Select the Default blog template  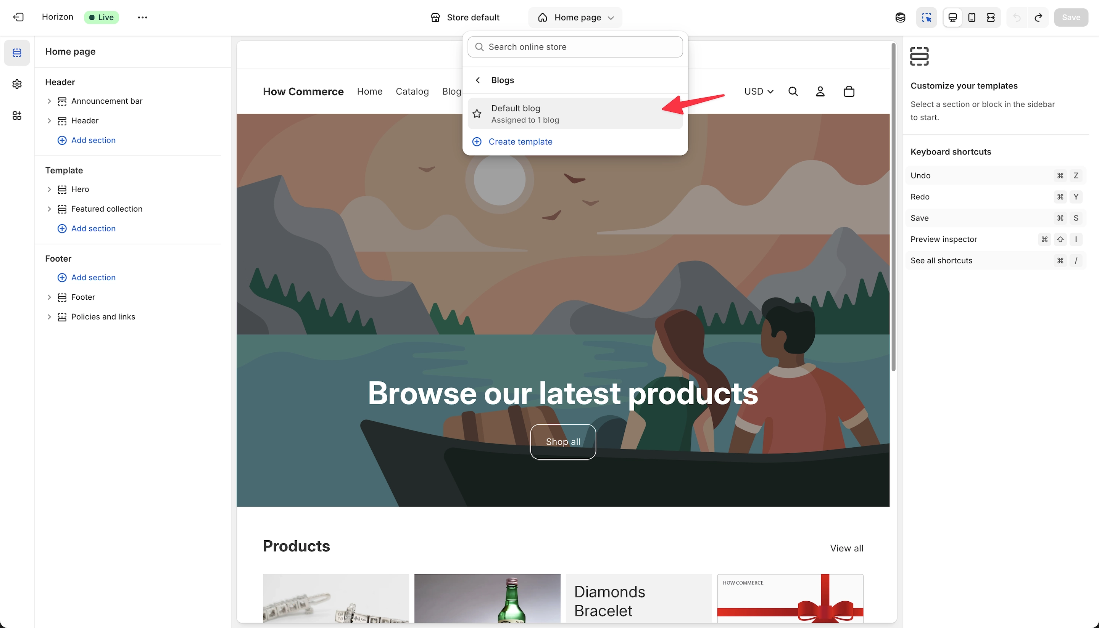tap(575, 114)
